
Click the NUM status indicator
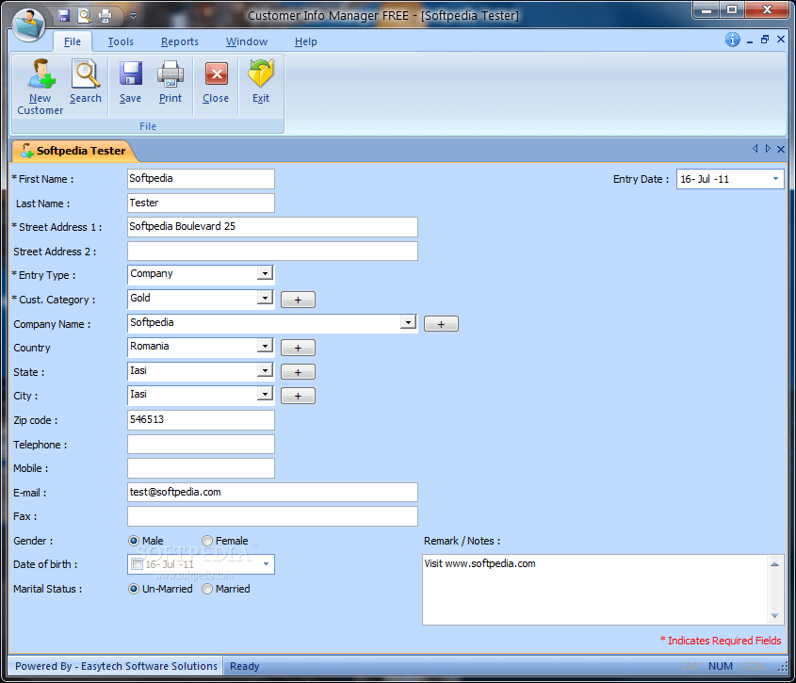[x=721, y=666]
